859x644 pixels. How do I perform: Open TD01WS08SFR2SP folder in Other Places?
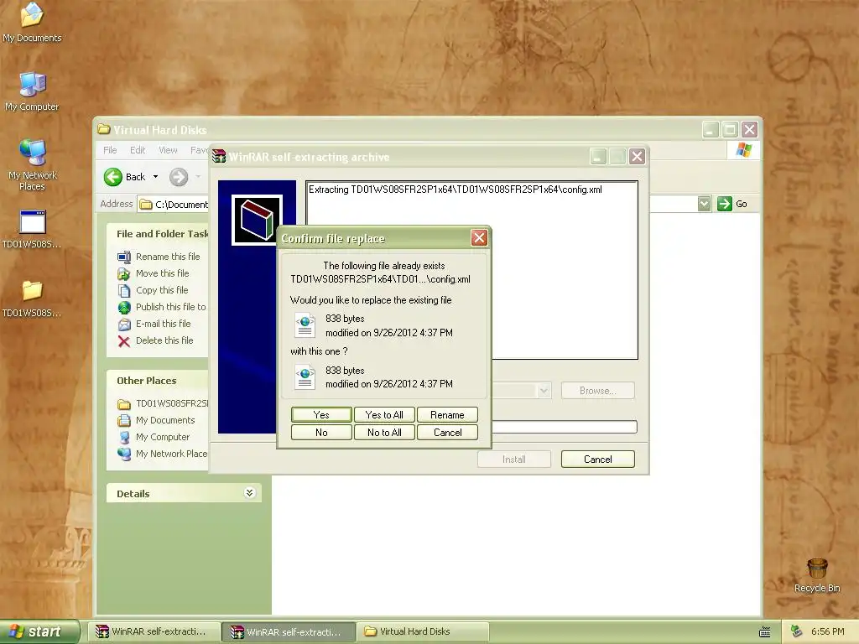[171, 403]
